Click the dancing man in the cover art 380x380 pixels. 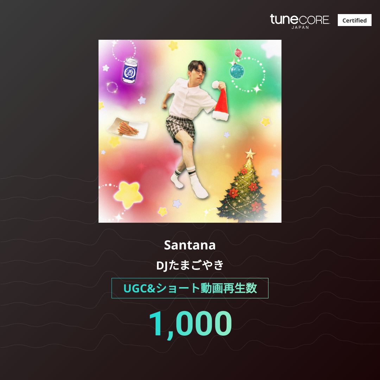(x=191, y=128)
